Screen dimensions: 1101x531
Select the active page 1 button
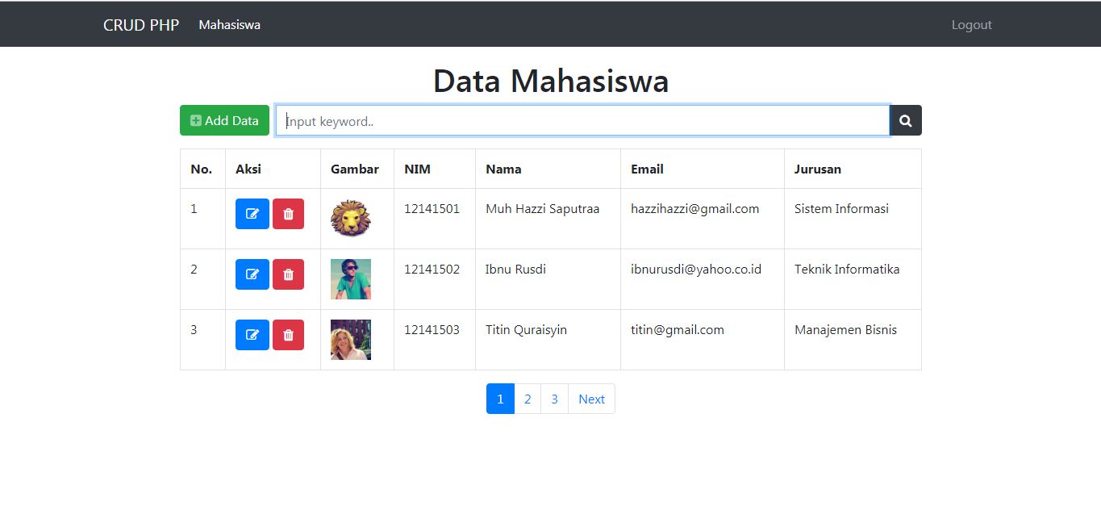coord(500,399)
